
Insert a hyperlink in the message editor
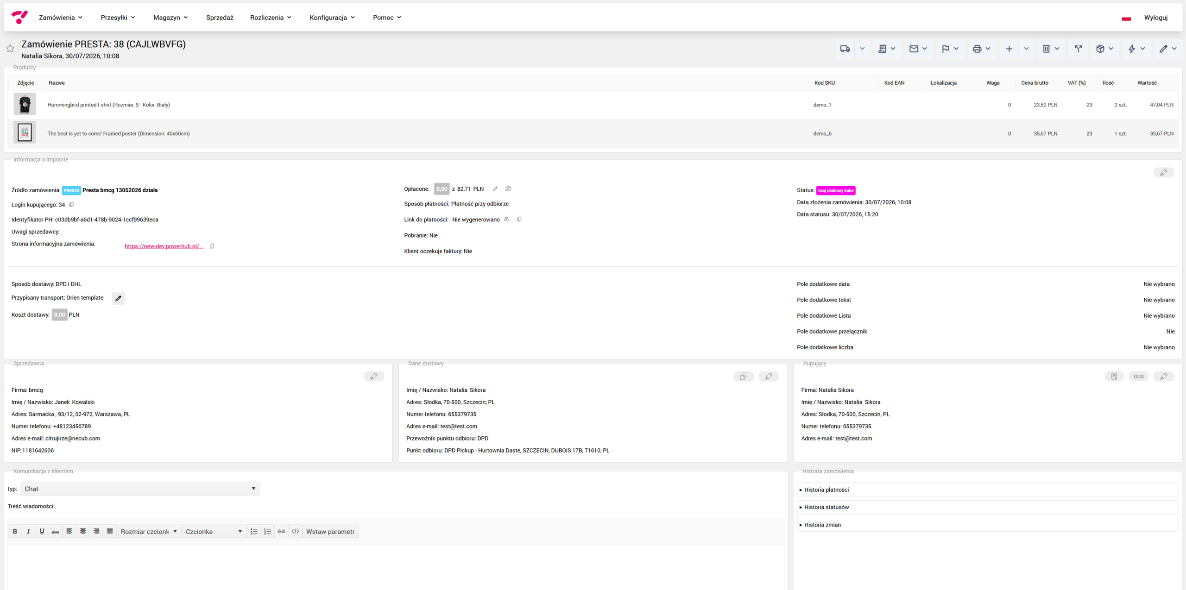pos(281,532)
